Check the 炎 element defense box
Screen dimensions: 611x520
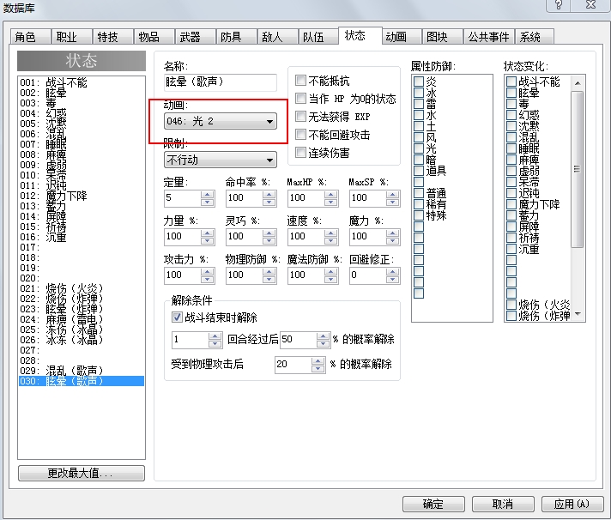coord(419,82)
